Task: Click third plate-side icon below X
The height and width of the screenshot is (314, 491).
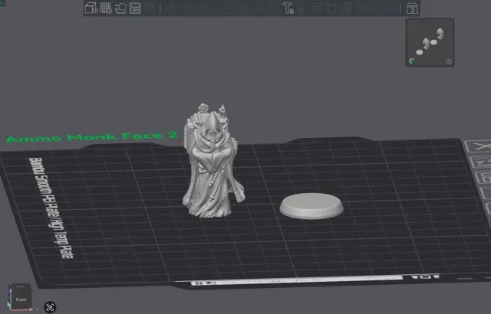Action: pos(484,178)
